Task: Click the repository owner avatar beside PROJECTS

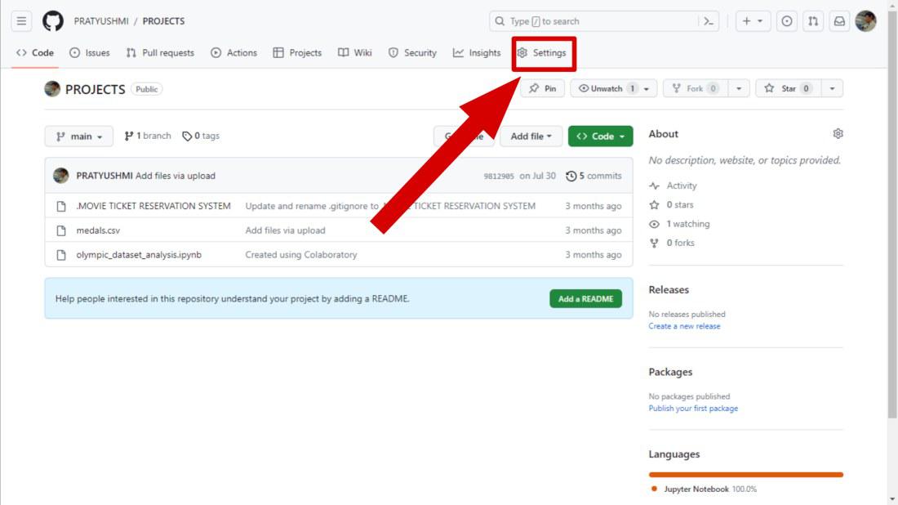Action: click(52, 89)
